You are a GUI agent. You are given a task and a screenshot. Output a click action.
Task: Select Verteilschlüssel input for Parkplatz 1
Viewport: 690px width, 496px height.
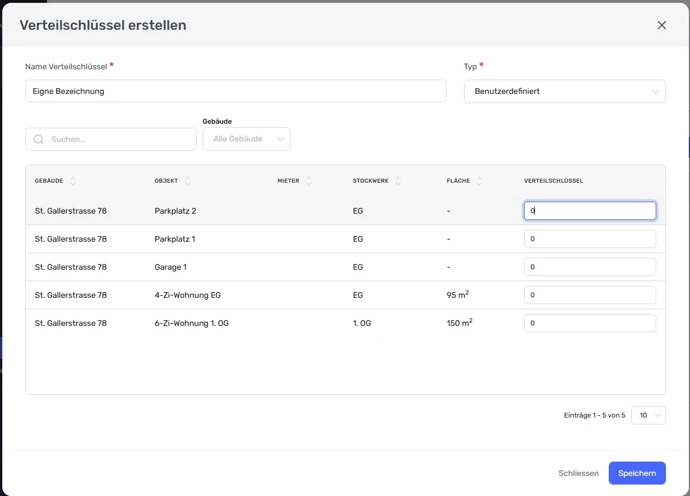[x=590, y=239]
